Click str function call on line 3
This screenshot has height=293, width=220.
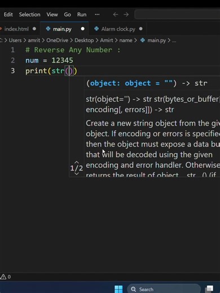pyautogui.click(x=58, y=71)
